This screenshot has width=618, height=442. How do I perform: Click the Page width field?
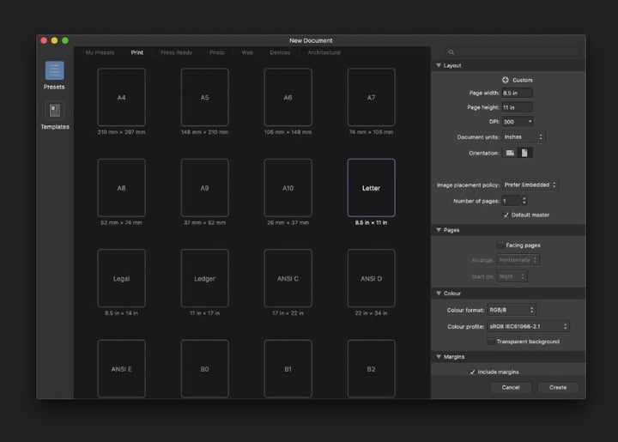tap(517, 93)
